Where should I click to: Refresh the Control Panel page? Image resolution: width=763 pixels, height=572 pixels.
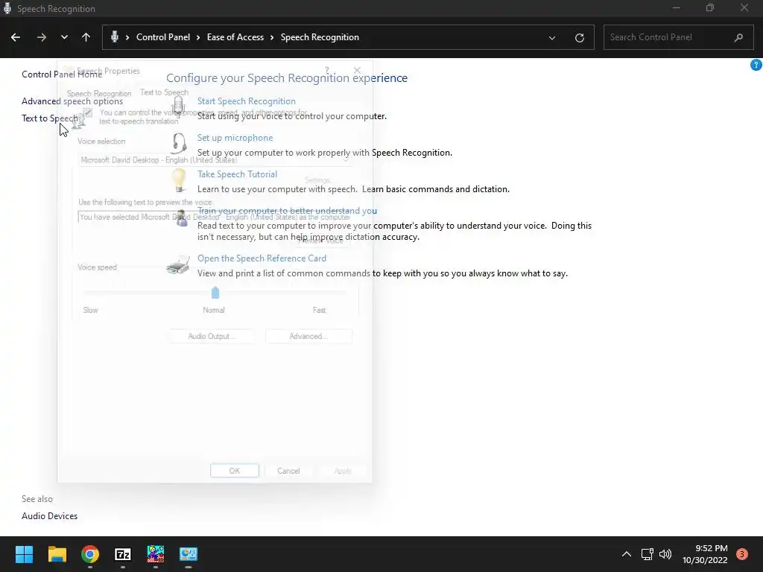click(579, 37)
